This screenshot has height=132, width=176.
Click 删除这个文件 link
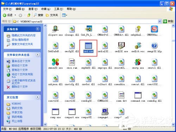(x=20, y=87)
